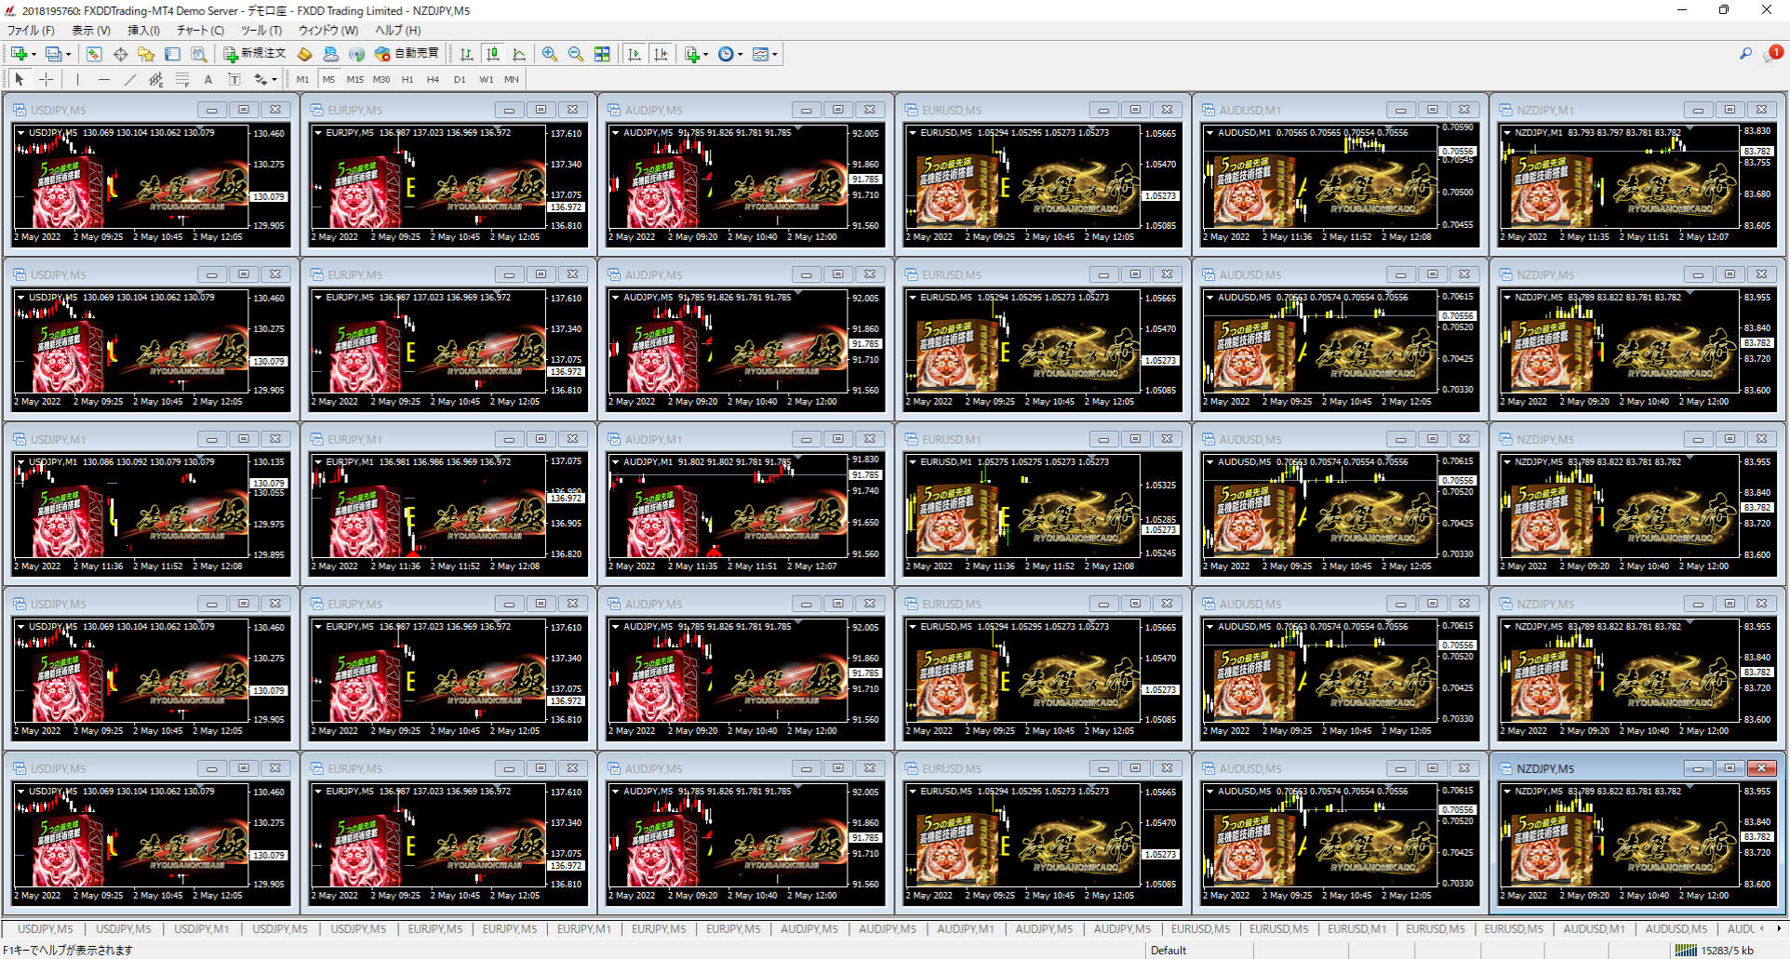This screenshot has height=959, width=1790.
Task: Click the Default profile status entry
Action: point(1169,950)
